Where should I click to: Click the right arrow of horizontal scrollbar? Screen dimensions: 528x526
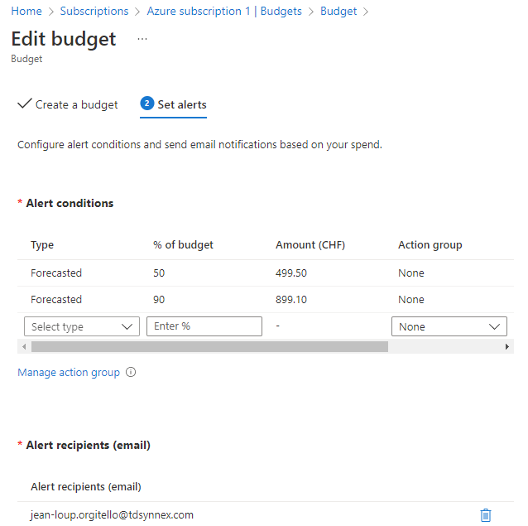pyautogui.click(x=506, y=347)
